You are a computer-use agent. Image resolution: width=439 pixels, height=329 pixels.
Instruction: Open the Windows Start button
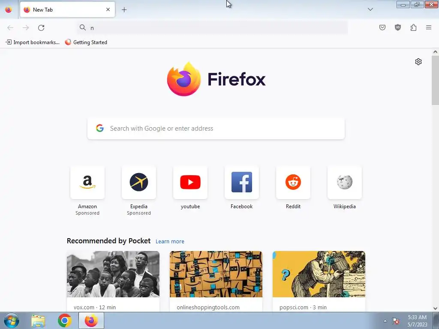11,320
